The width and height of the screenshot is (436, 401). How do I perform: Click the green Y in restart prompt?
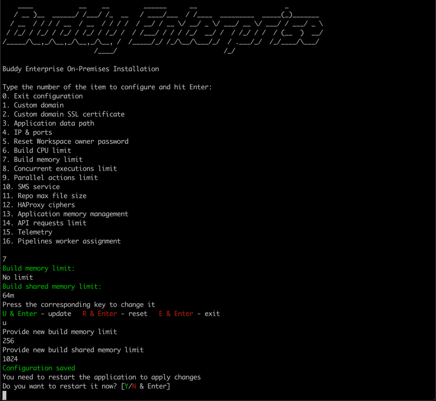127,386
